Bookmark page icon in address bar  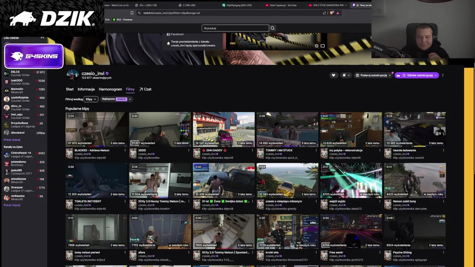132,13
